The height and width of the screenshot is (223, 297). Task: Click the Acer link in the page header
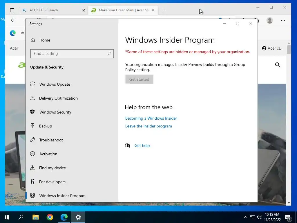click(14, 48)
